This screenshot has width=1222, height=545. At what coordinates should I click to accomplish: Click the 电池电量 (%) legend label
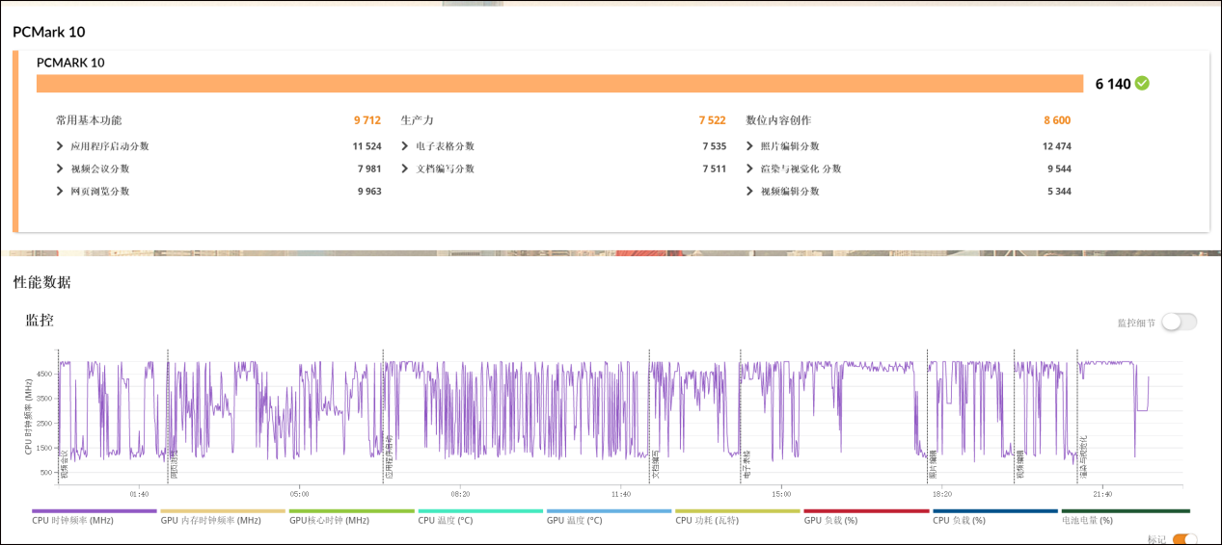[x=1087, y=520]
